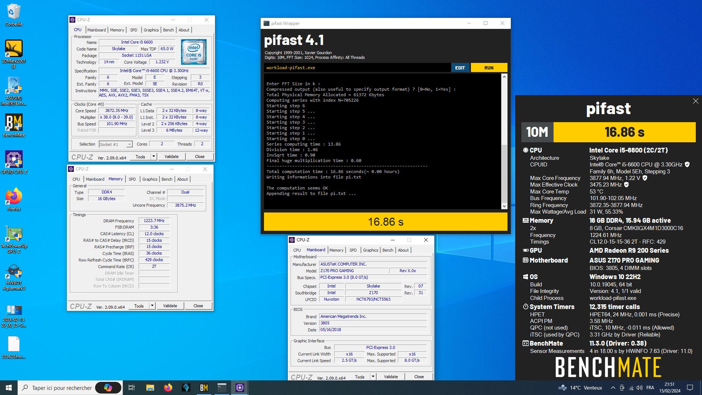Switch to SPD tab in top CPU-Z window
This screenshot has width=702, height=395.
[x=134, y=30]
